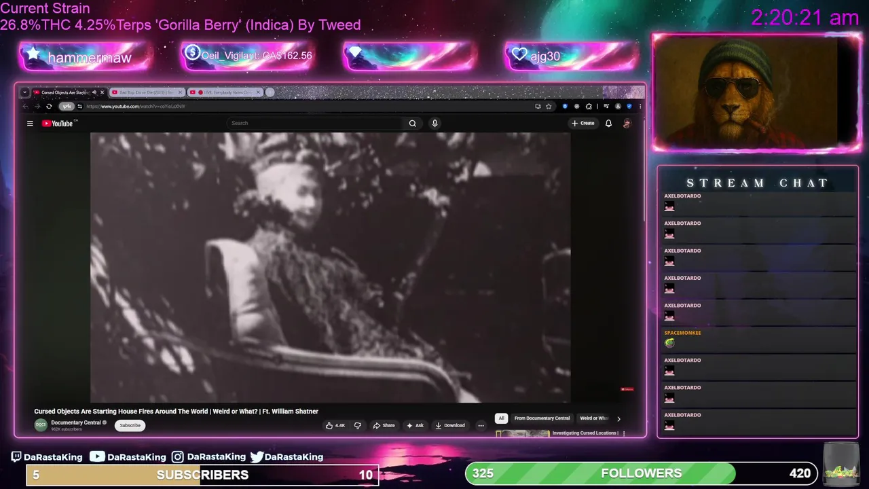Click the Ask button under the video

click(x=415, y=425)
